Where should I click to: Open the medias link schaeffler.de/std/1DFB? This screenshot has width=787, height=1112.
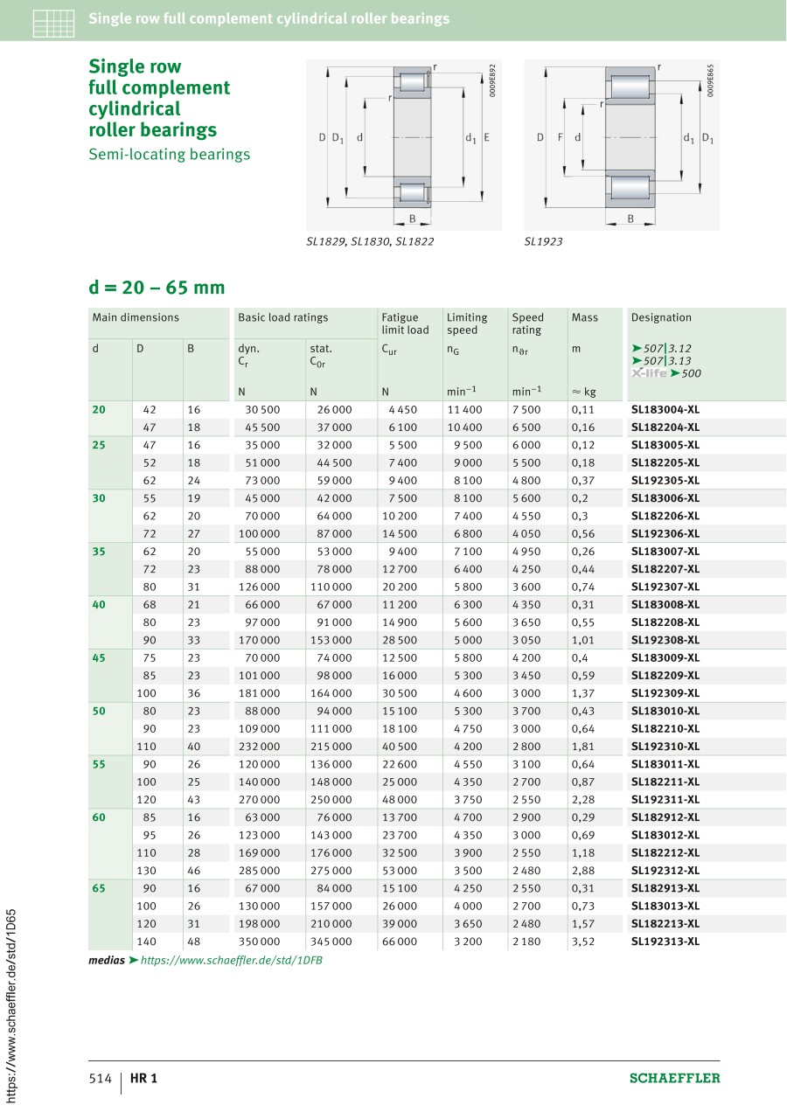coord(232,960)
